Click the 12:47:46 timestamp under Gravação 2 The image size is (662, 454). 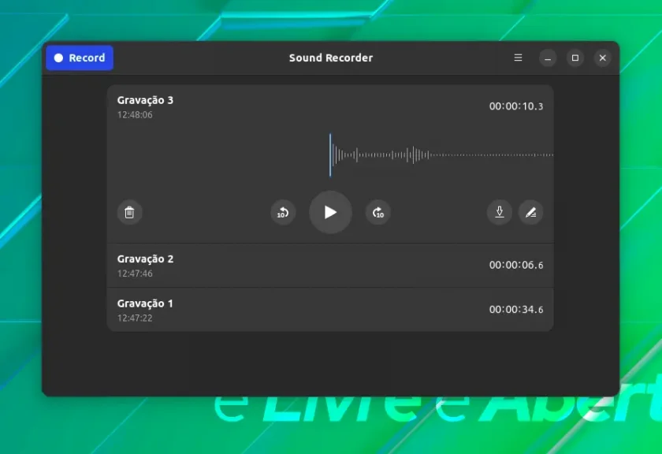click(135, 274)
